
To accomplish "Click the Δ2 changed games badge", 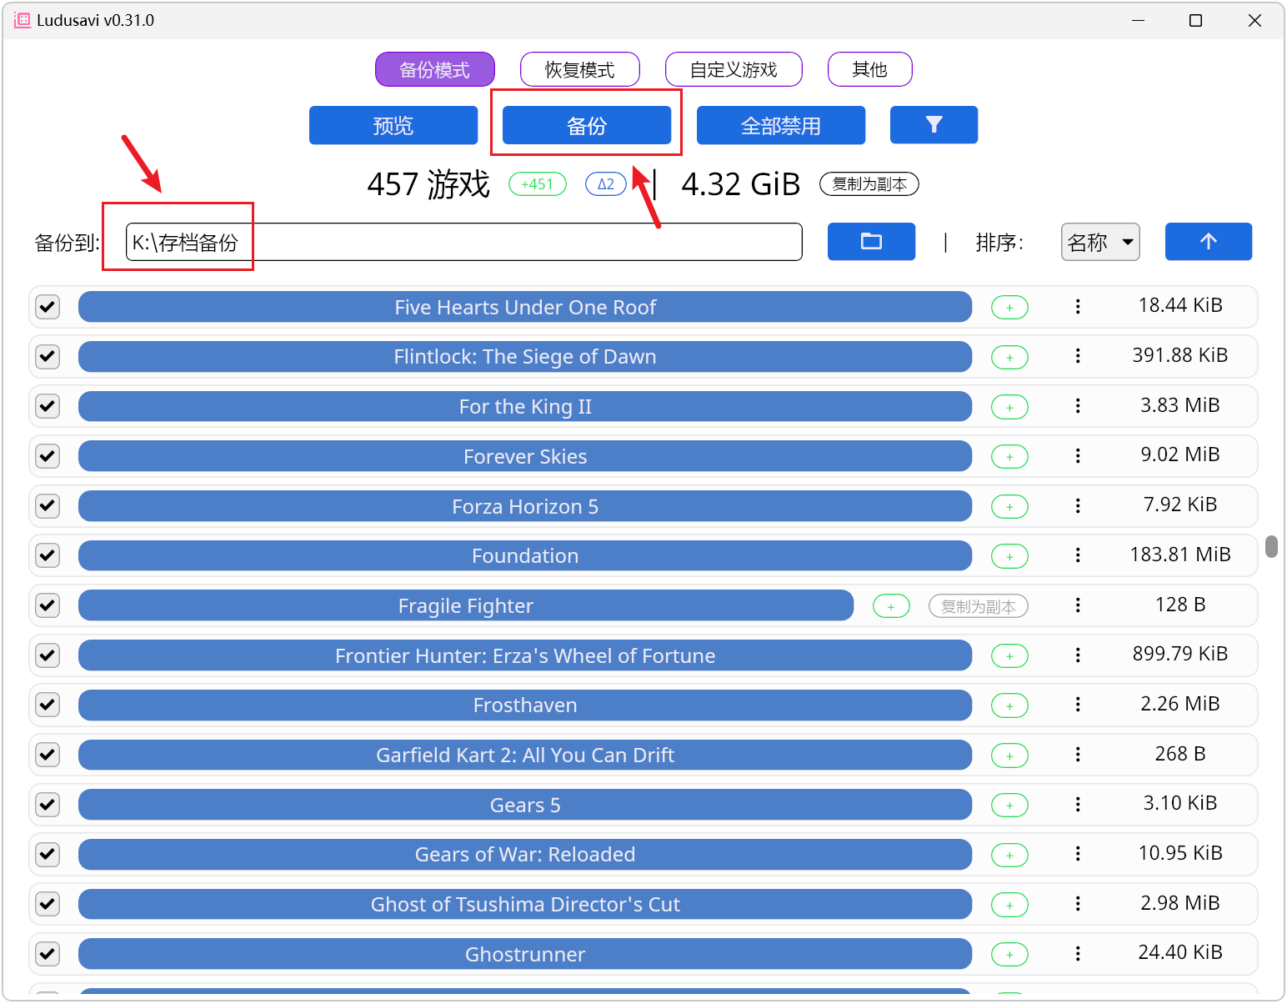I will (606, 184).
